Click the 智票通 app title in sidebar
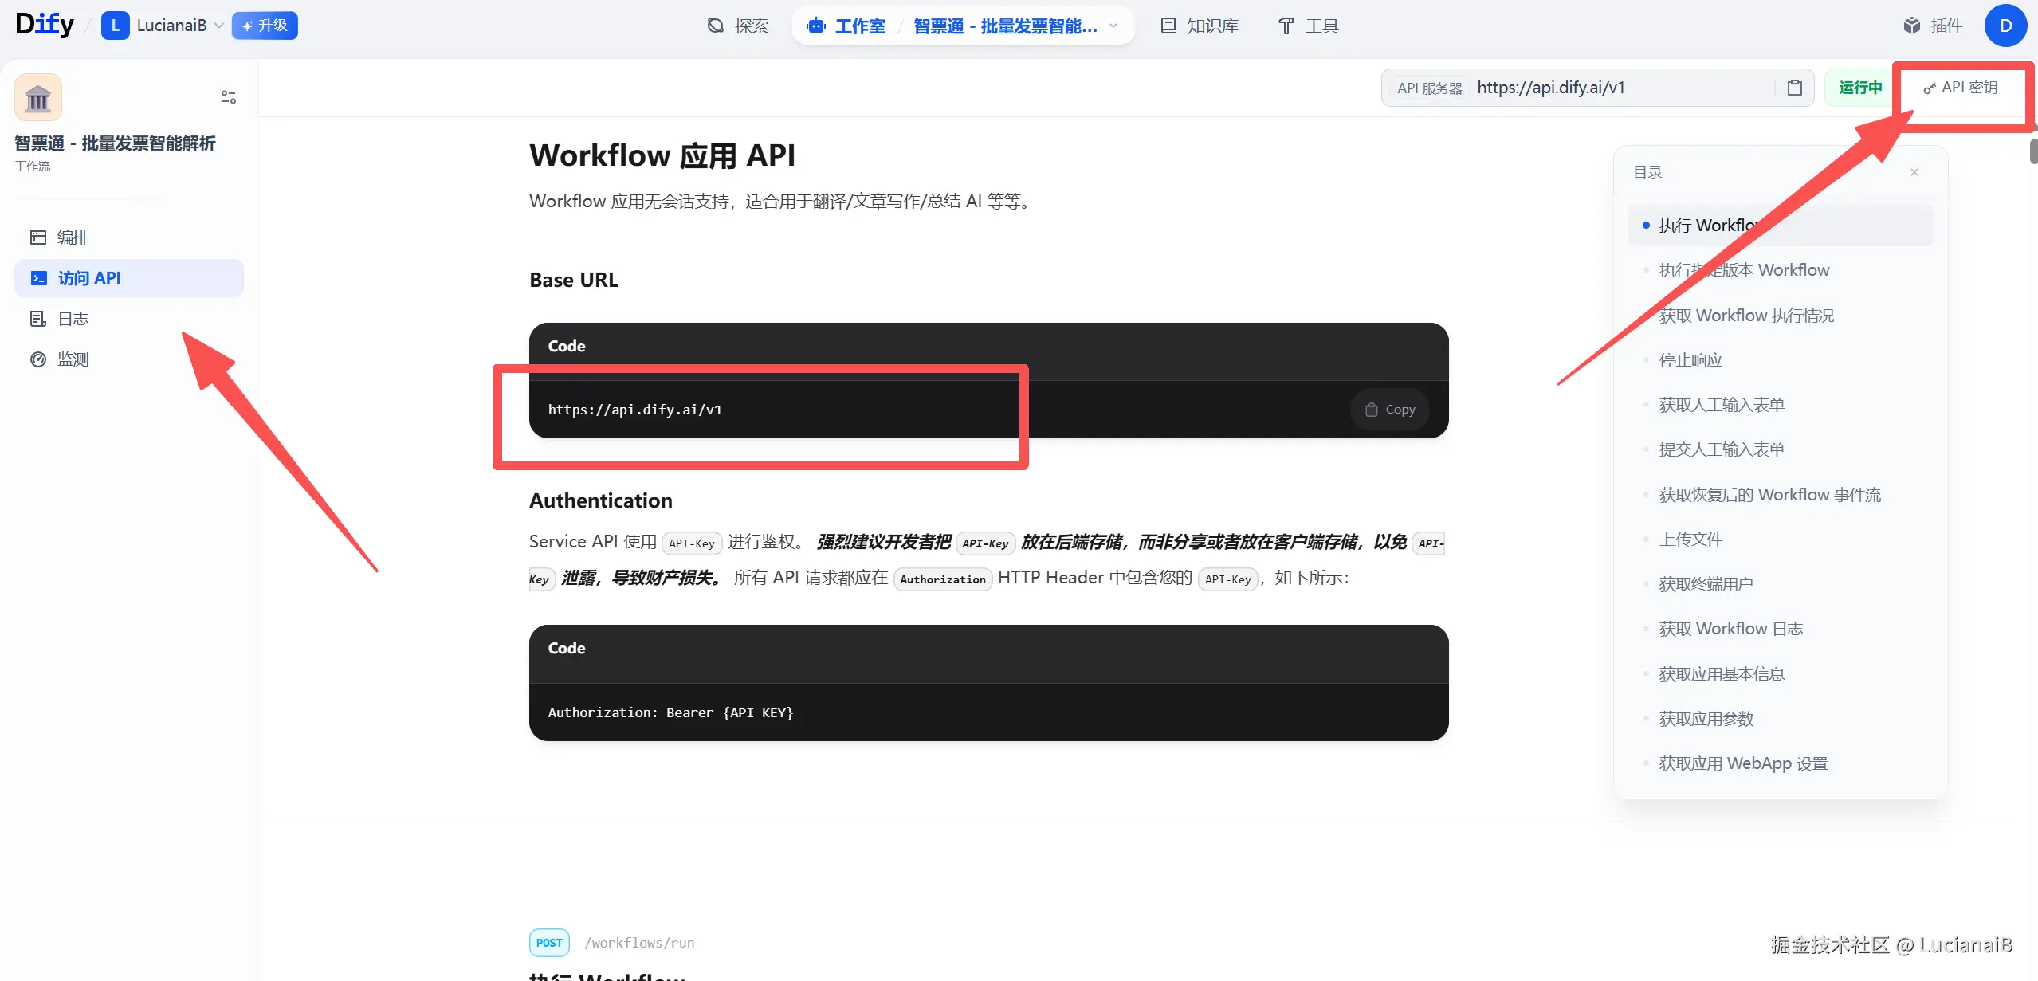 coord(115,143)
